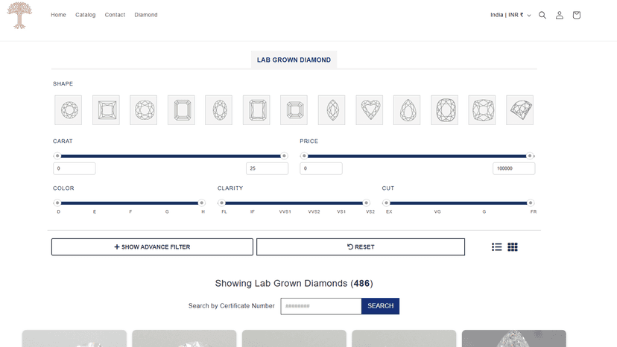
Task: Open the Lab Grown Diamond tab
Action: coord(294,60)
